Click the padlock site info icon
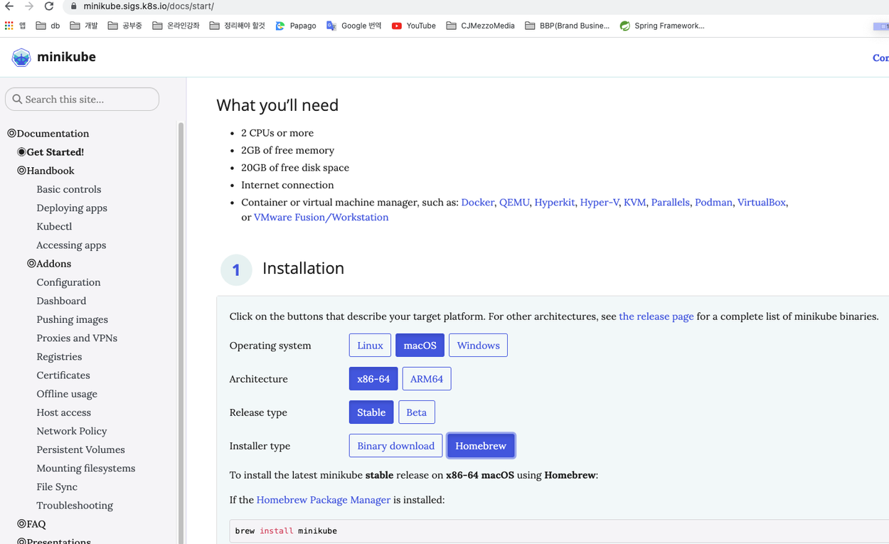This screenshot has width=889, height=544. point(73,6)
